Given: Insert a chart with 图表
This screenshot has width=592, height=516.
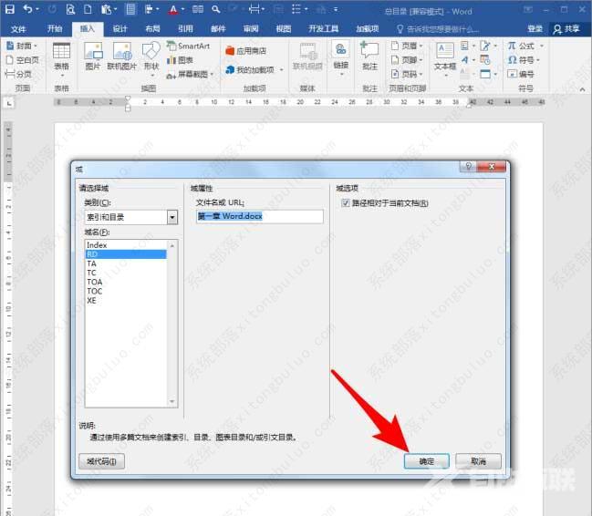Looking at the screenshot, I should tap(180, 60).
